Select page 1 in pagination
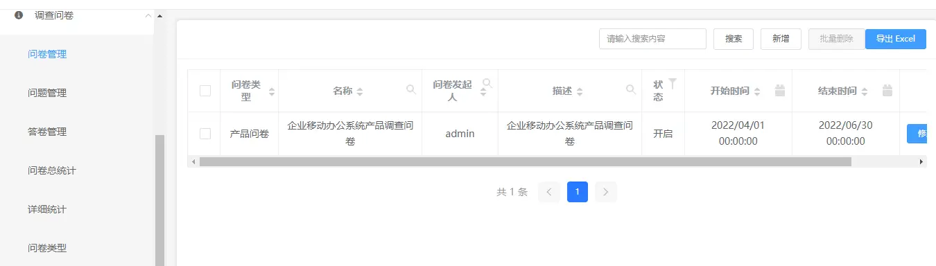The height and width of the screenshot is (266, 936). (578, 192)
